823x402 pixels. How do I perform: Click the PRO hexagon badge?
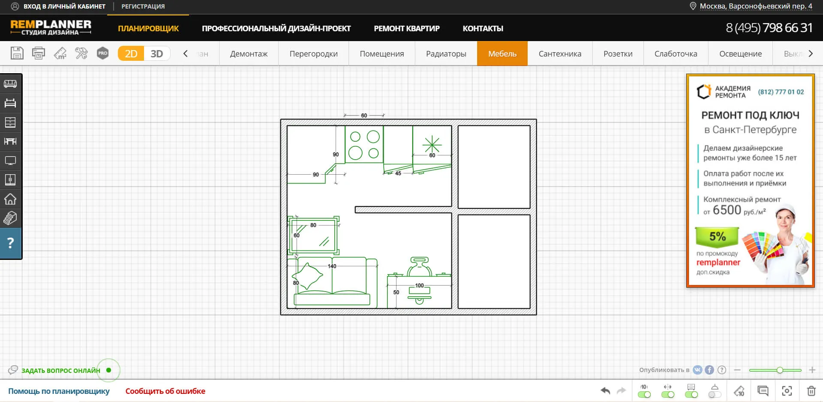click(103, 54)
